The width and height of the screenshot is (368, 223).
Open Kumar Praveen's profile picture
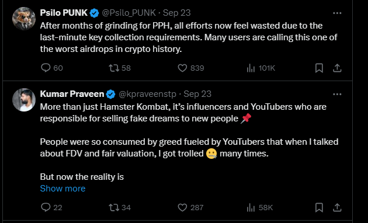(24, 100)
